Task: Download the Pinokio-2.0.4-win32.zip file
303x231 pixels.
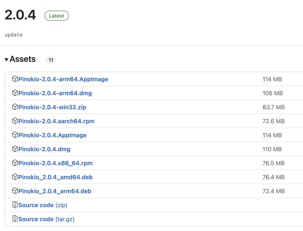Action: (x=52, y=107)
